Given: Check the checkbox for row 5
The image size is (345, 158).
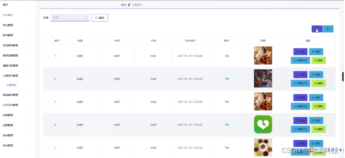Looking at the screenshot, I should [x=48, y=148].
